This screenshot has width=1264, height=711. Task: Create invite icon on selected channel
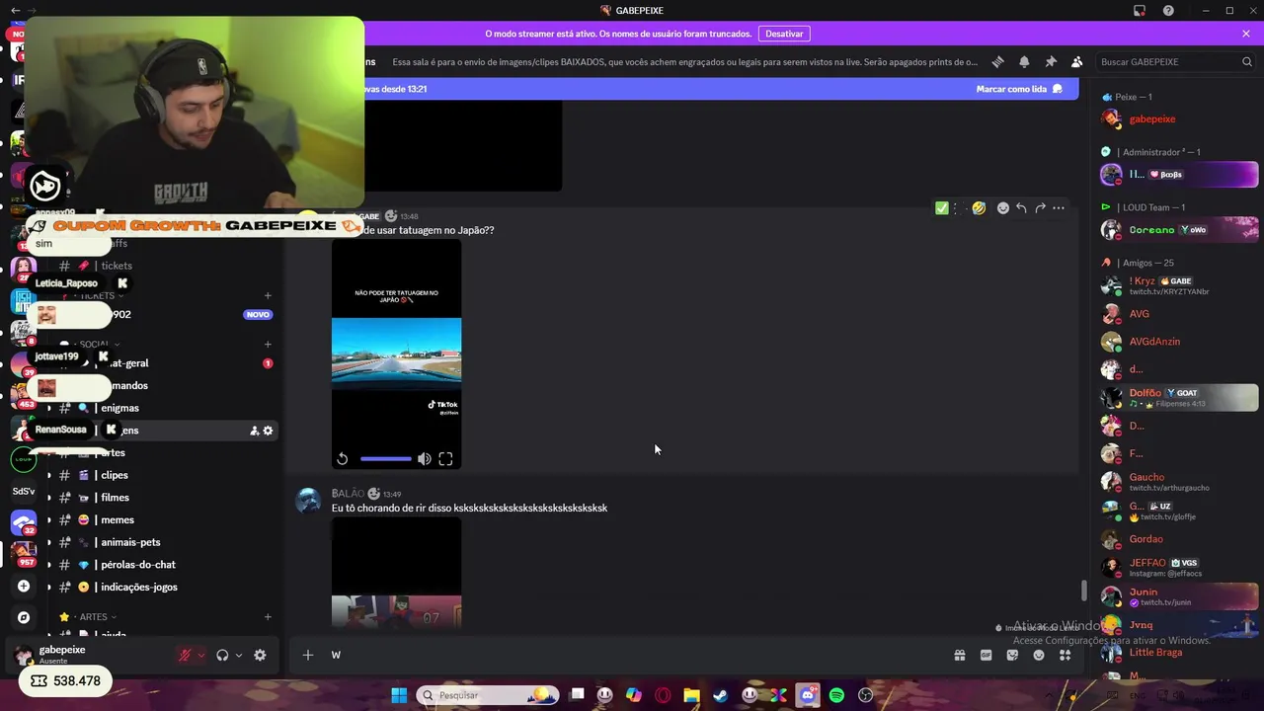(254, 431)
